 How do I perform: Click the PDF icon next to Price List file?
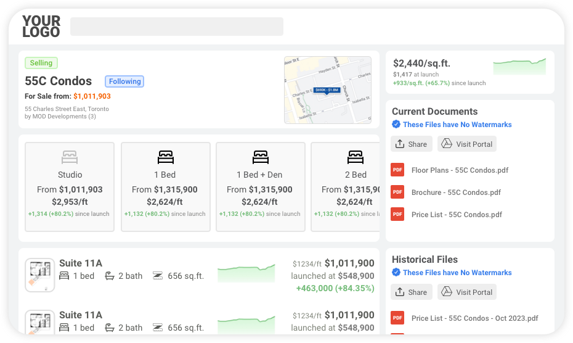point(397,214)
